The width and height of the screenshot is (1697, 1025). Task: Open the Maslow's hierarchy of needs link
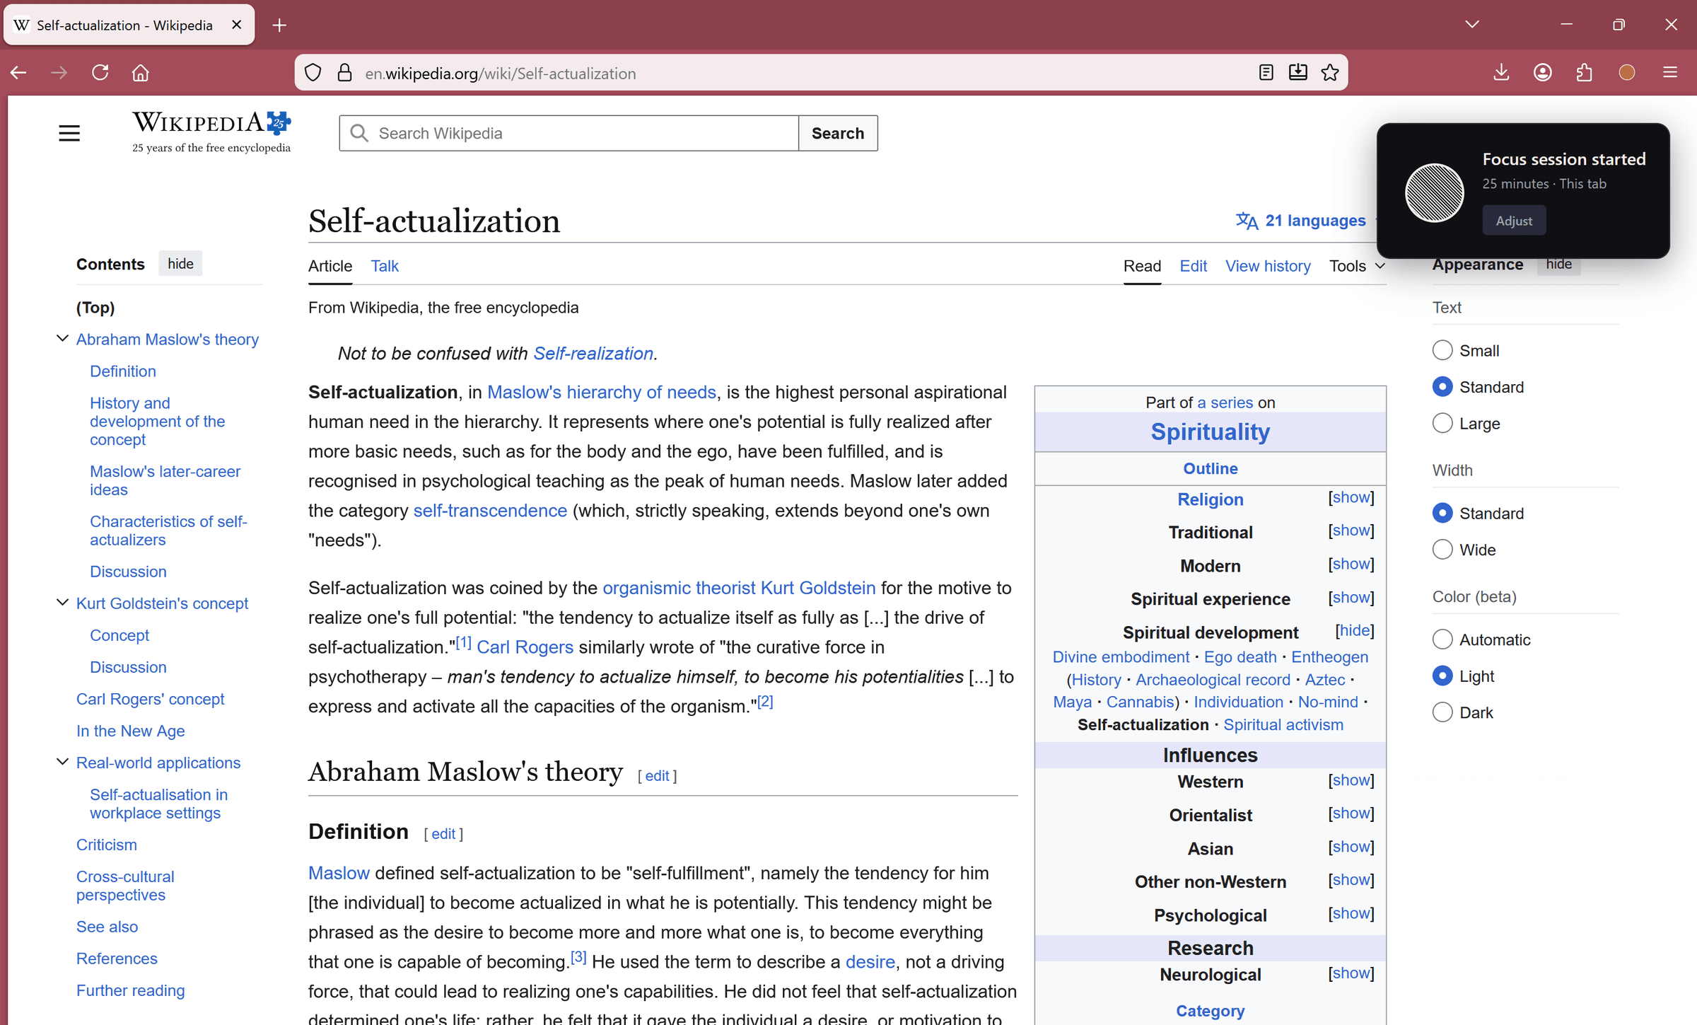[601, 392]
